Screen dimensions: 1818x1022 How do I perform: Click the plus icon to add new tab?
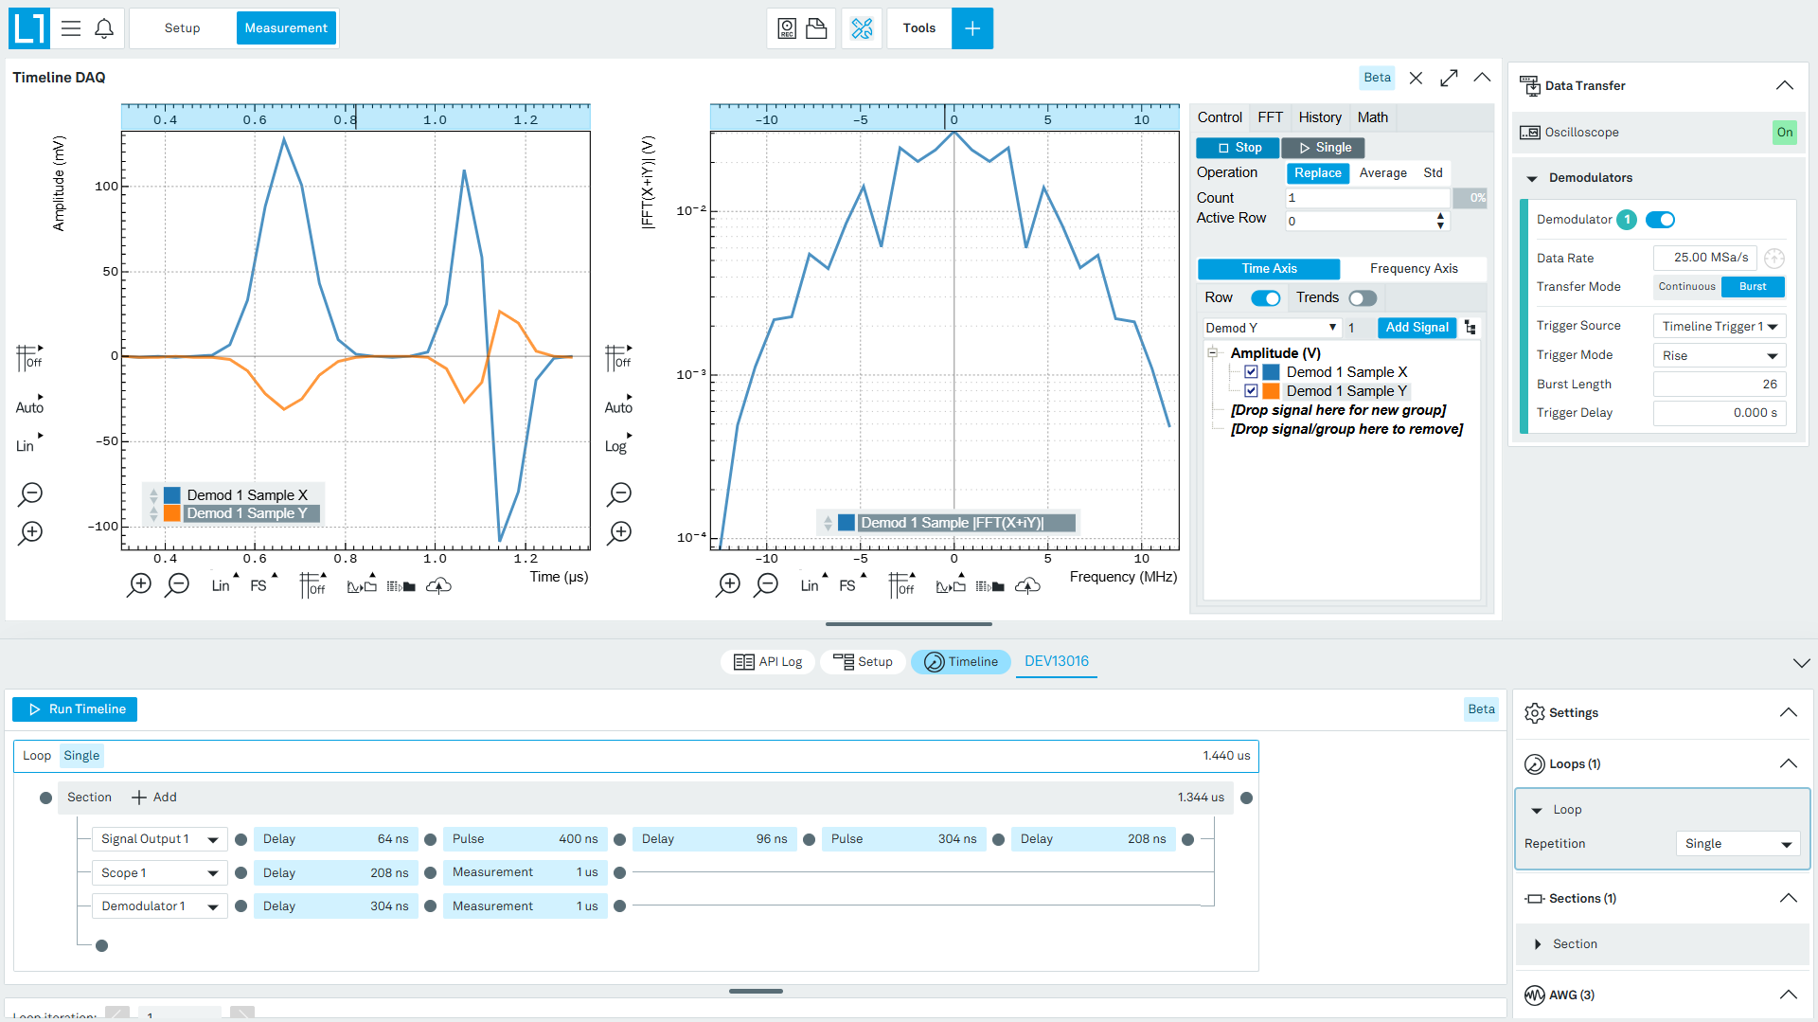click(x=972, y=28)
